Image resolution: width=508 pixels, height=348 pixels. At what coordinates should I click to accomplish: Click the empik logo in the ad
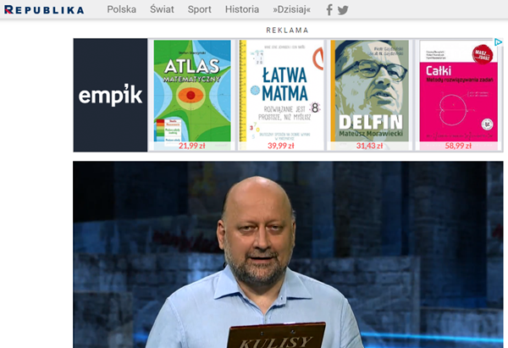[110, 96]
